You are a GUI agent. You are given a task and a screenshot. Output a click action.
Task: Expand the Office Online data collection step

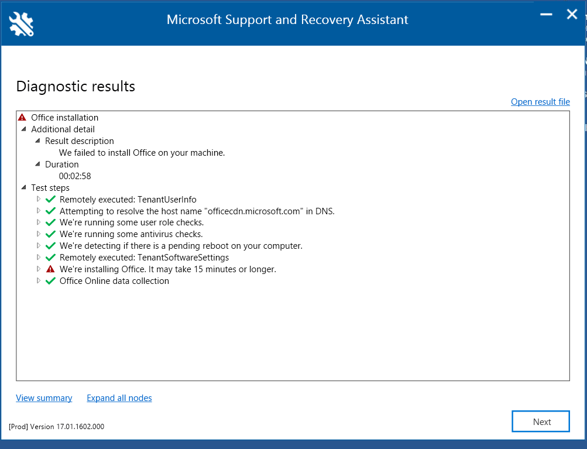38,280
